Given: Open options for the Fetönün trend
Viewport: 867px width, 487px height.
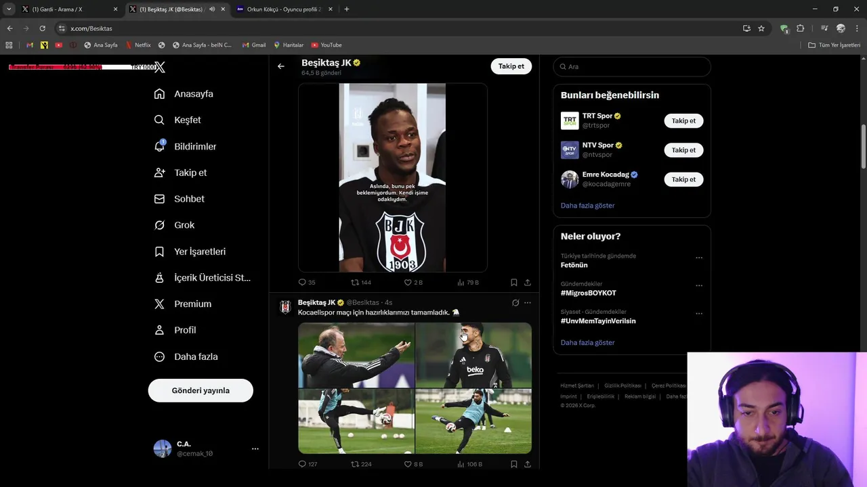Looking at the screenshot, I should [x=699, y=258].
